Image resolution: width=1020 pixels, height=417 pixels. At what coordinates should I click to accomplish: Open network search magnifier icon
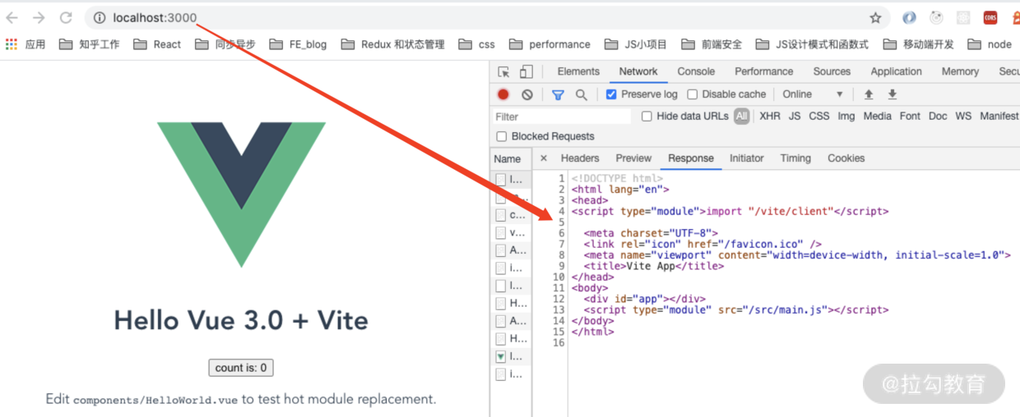tap(581, 94)
